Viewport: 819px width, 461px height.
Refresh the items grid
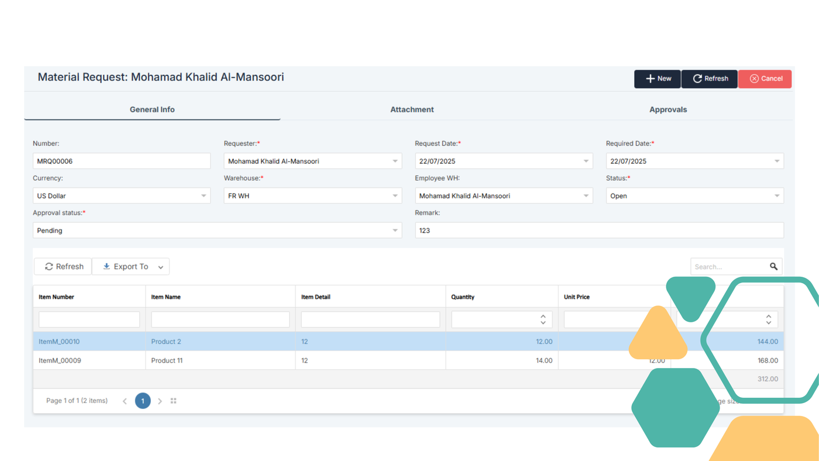(x=63, y=267)
